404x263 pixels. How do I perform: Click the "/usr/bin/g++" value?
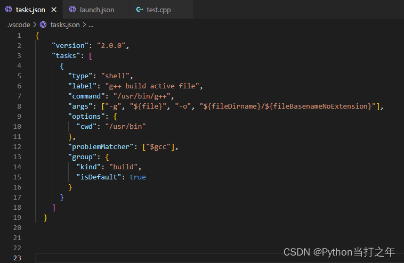(142, 96)
